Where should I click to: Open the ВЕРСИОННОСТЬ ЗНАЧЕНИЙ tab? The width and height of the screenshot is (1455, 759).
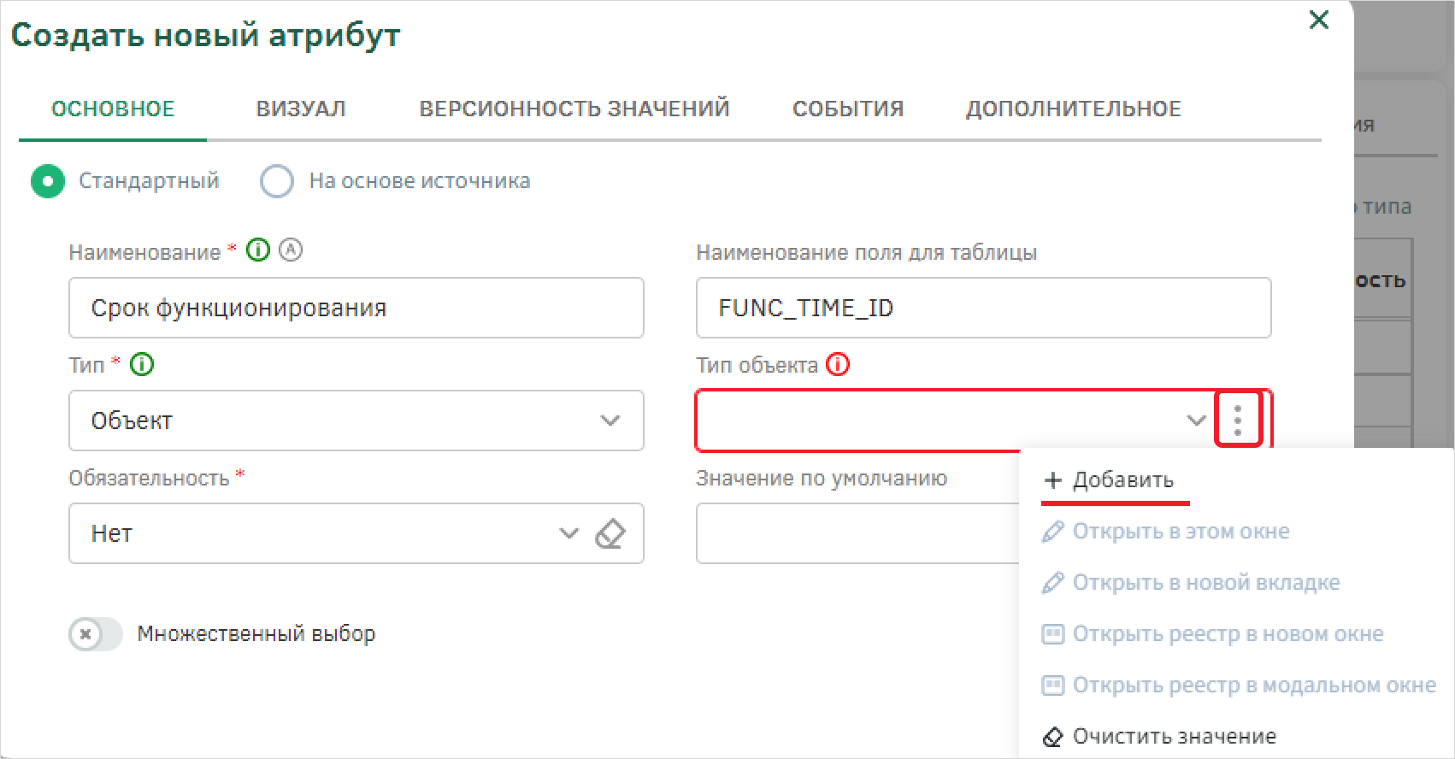click(574, 109)
